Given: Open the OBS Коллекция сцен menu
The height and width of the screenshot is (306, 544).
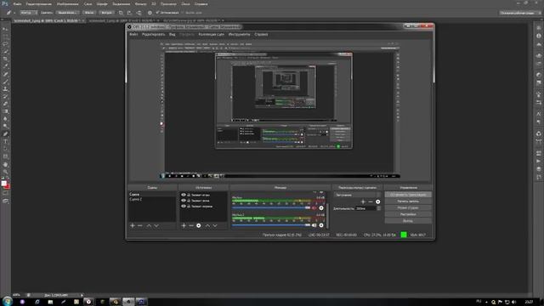Looking at the screenshot, I should (212, 34).
